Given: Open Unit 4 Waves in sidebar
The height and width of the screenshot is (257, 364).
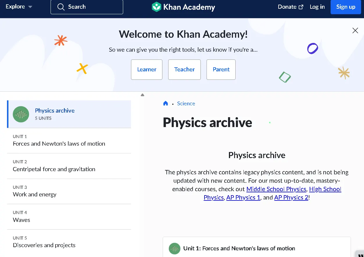Looking at the screenshot, I should [x=21, y=220].
